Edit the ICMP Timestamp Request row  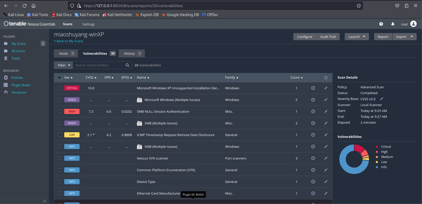326,135
